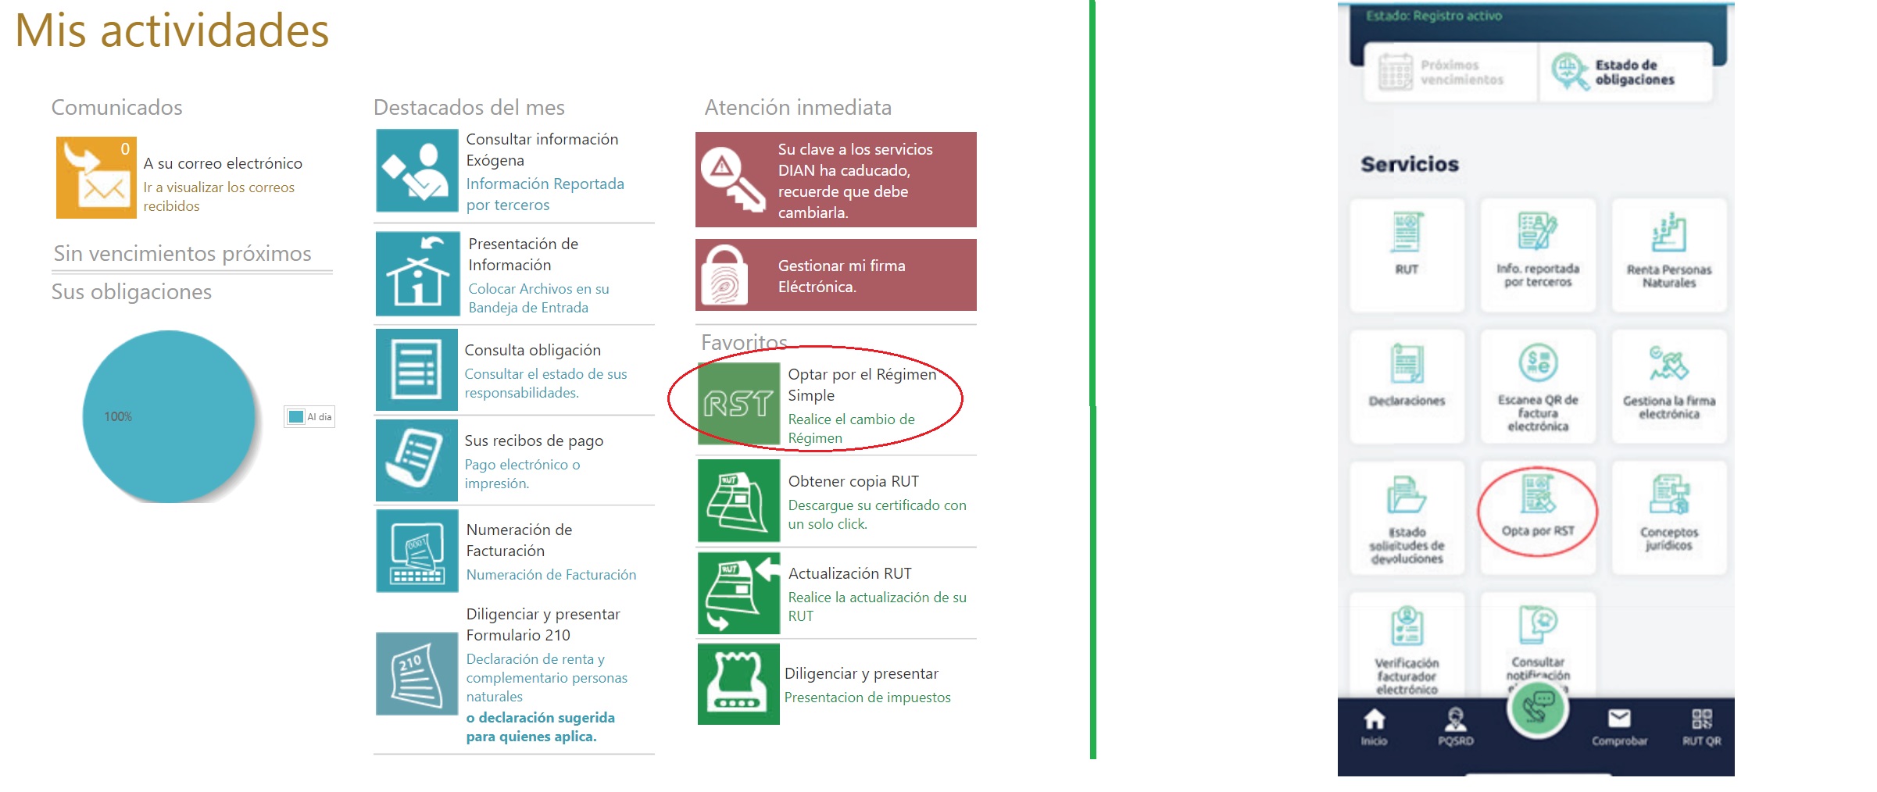Image resolution: width=1877 pixels, height=792 pixels.
Task: Click the Al día legend color swatch
Action: (x=296, y=417)
